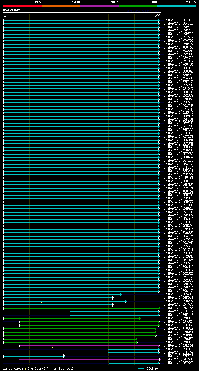The width and height of the screenshot is (199, 371).
Task: Select the UniRef100_B7FII4 label
Action: coord(178,168)
